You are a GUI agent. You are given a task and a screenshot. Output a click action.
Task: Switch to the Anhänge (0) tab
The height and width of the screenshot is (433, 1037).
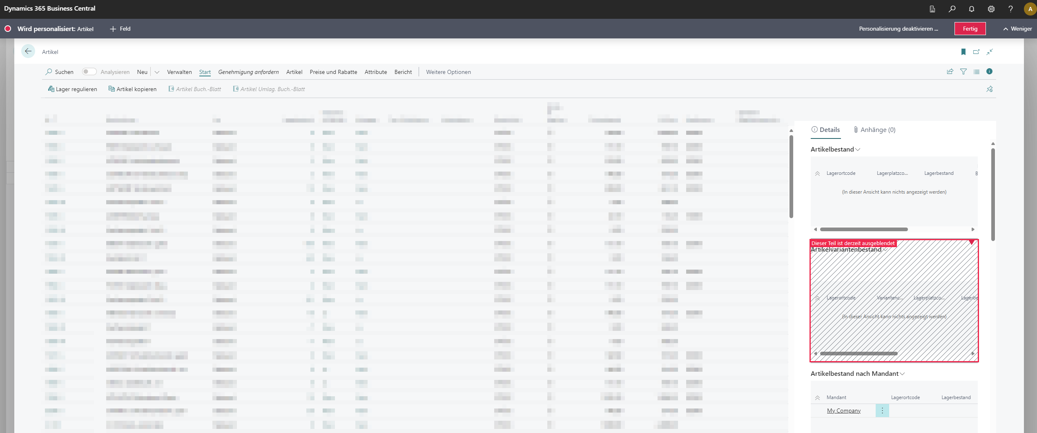[x=874, y=130]
